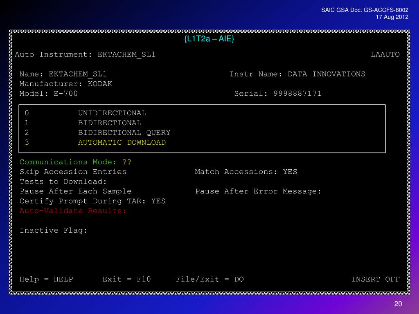
Task: Click the Help = HELP hint
Action: [46, 279]
